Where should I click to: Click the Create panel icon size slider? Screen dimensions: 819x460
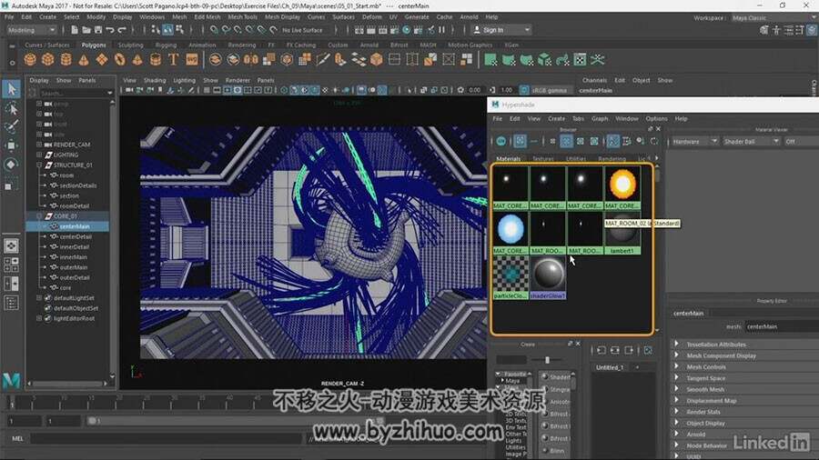point(547,360)
